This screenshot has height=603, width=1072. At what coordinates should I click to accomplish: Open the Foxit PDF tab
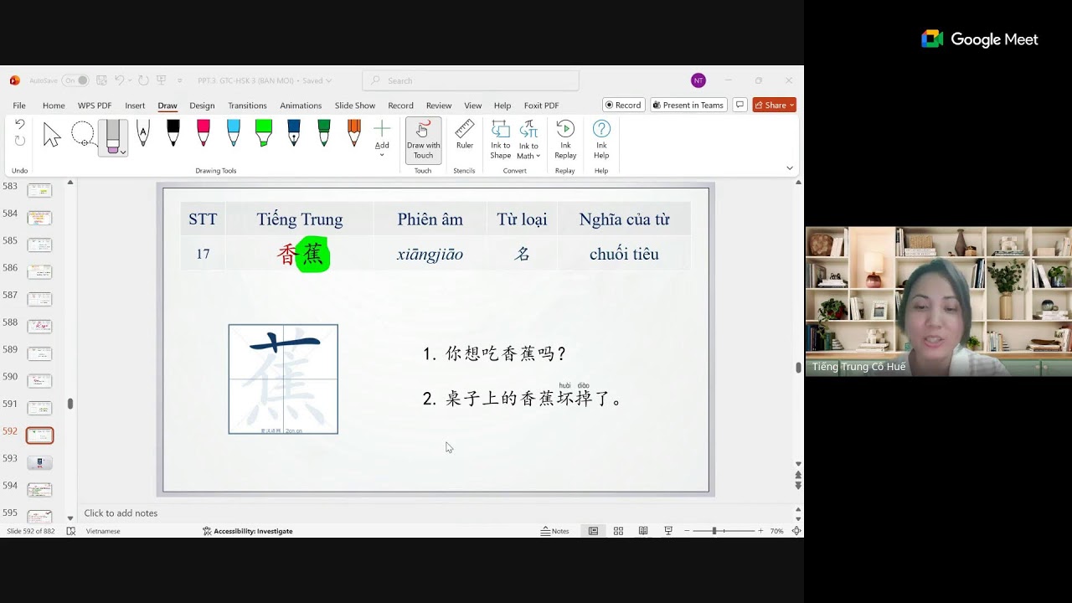[541, 106]
